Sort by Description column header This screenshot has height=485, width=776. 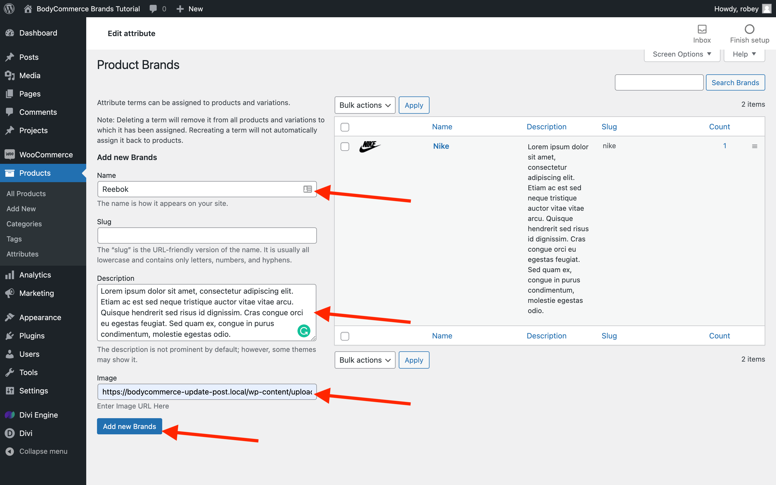click(x=546, y=127)
